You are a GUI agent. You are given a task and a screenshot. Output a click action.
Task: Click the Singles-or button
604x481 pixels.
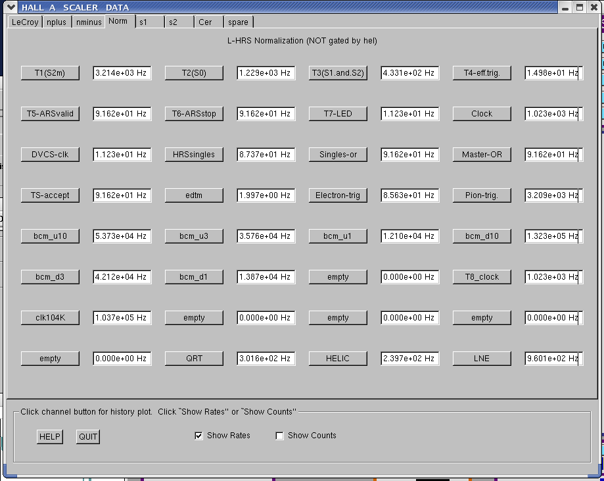(338, 155)
